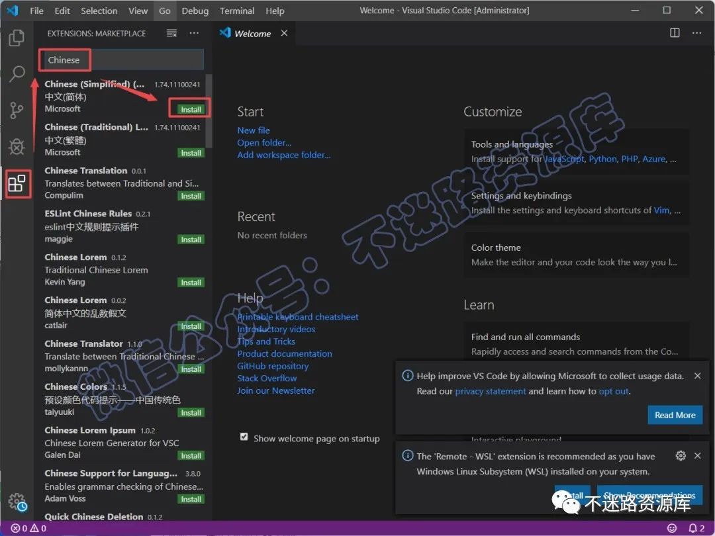Split the editor to the right
The width and height of the screenshot is (715, 536).
tap(675, 33)
